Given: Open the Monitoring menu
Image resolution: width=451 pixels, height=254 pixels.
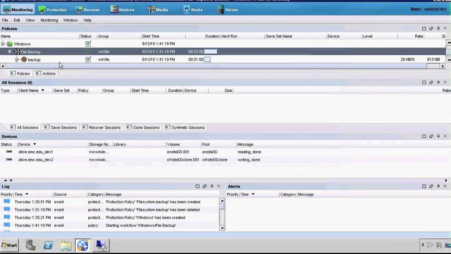Looking at the screenshot, I should point(49,20).
